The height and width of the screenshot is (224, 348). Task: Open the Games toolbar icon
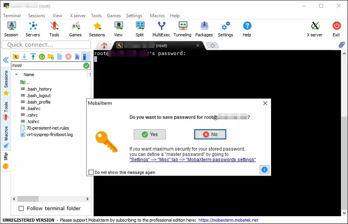coord(75,29)
